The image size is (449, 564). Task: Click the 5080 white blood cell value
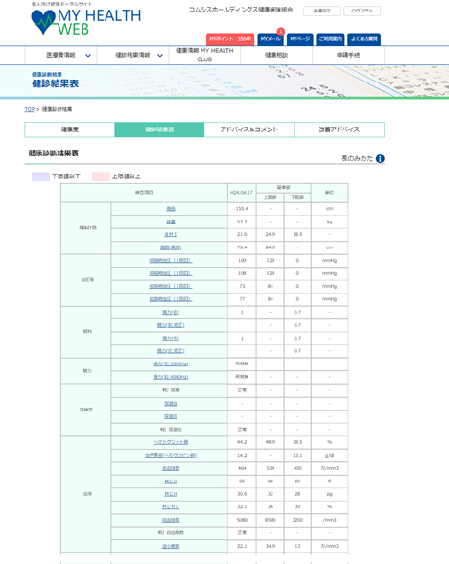coord(242,520)
